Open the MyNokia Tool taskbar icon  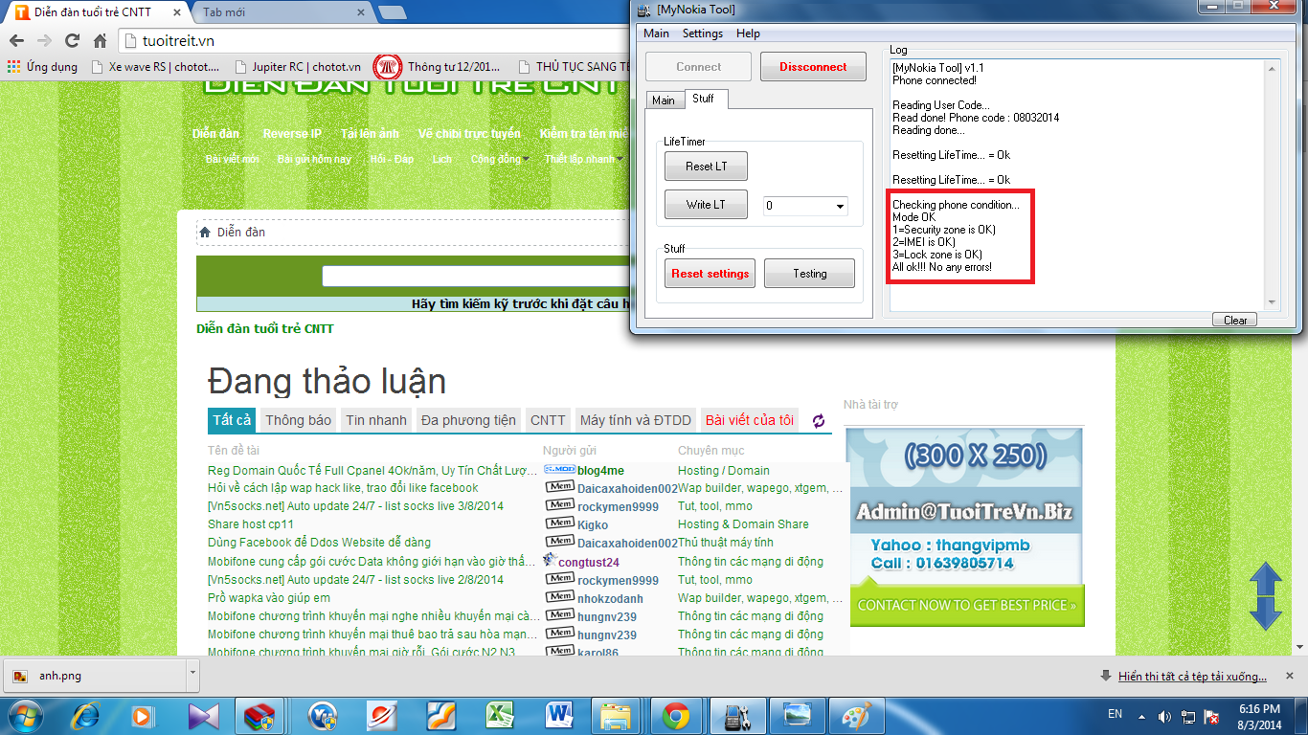click(x=736, y=715)
